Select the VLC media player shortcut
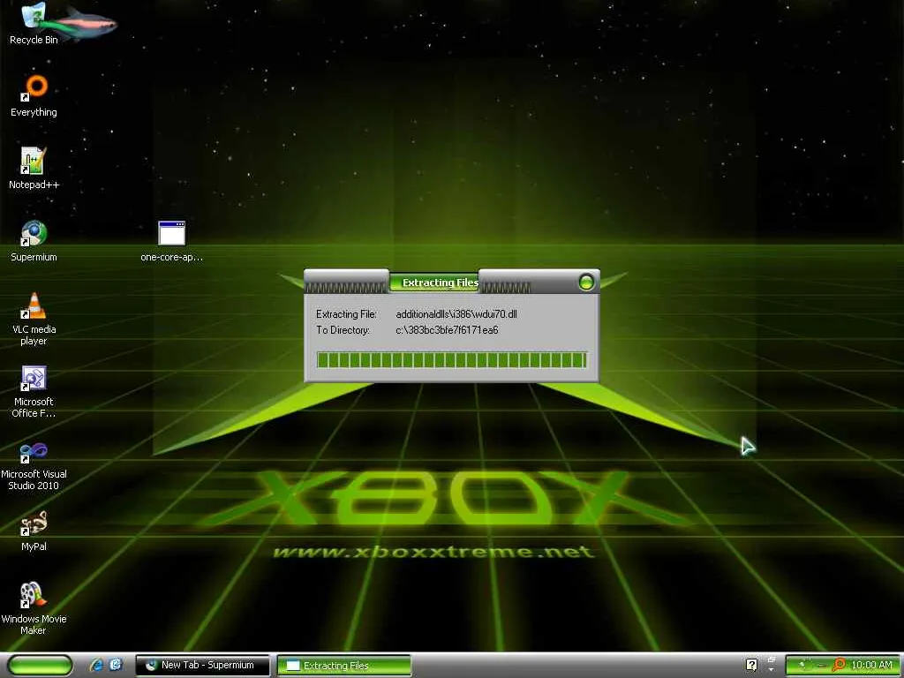Image resolution: width=904 pixels, height=678 pixels. tap(34, 319)
